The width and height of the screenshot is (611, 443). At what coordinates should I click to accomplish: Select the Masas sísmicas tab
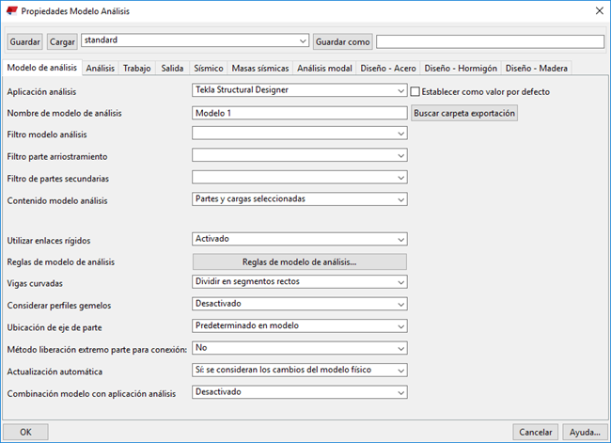tap(259, 68)
